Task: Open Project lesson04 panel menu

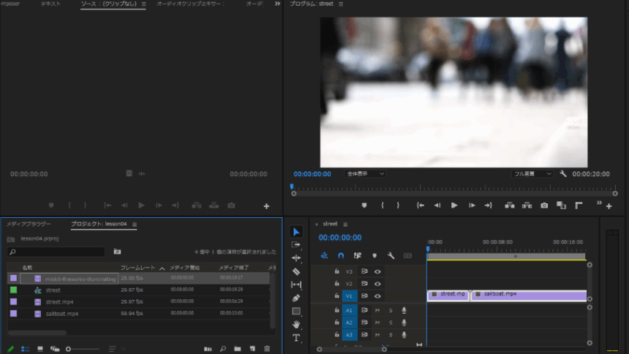Action: (x=135, y=225)
